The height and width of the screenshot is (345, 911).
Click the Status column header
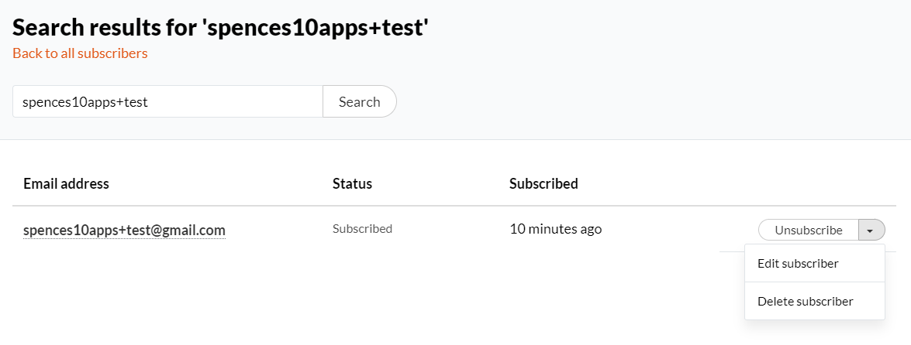pos(352,184)
